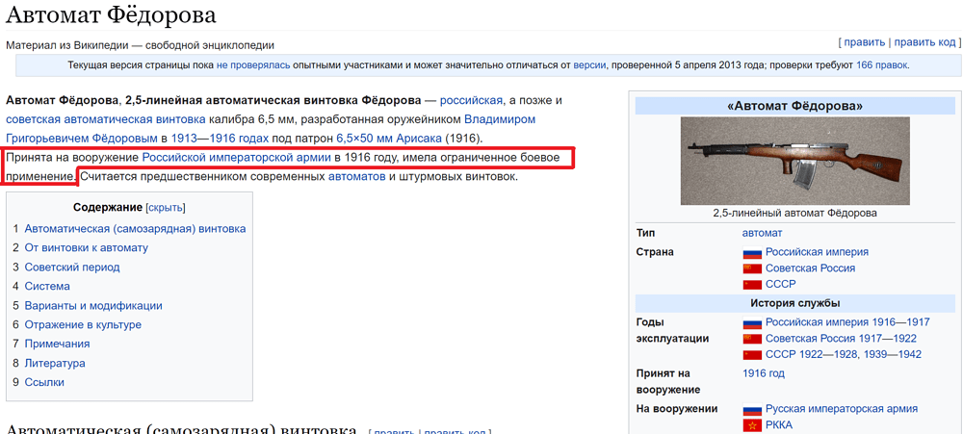
Task: Click flag beside СССР 1922—1928, 1939—1942
Action: coord(751,355)
